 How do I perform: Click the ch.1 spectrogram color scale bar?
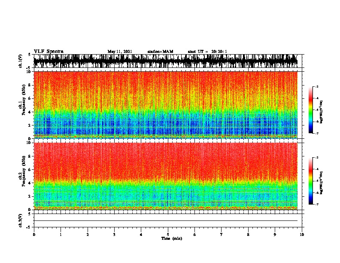(311, 110)
